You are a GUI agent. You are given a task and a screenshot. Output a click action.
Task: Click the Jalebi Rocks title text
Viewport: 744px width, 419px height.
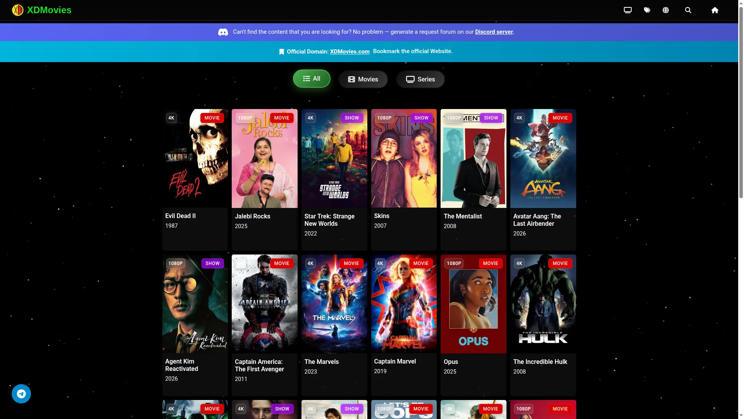coord(252,216)
